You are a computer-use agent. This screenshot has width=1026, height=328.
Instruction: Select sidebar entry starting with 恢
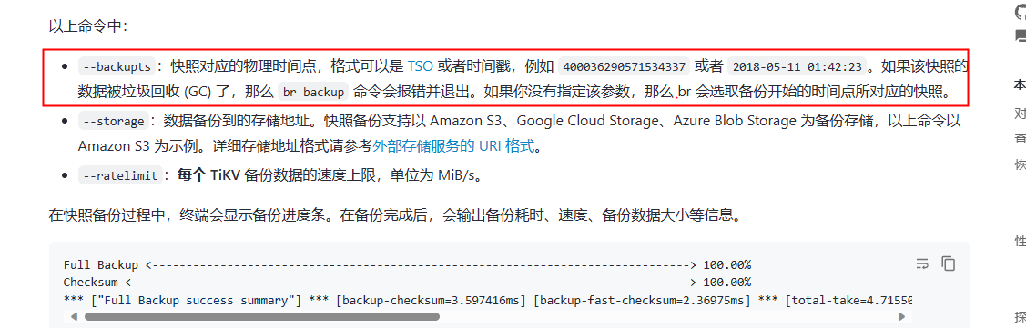pos(1021,163)
